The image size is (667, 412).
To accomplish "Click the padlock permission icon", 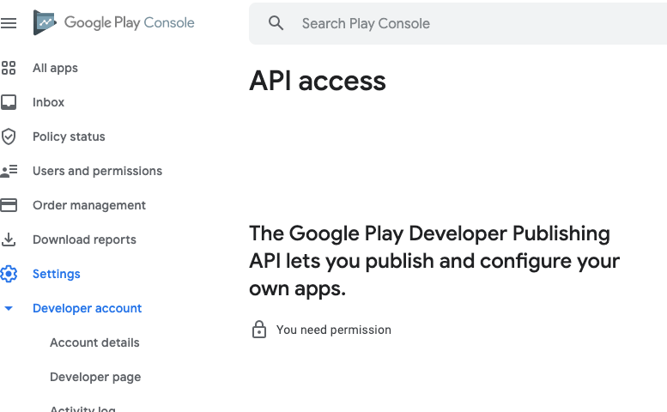I will tap(259, 330).
